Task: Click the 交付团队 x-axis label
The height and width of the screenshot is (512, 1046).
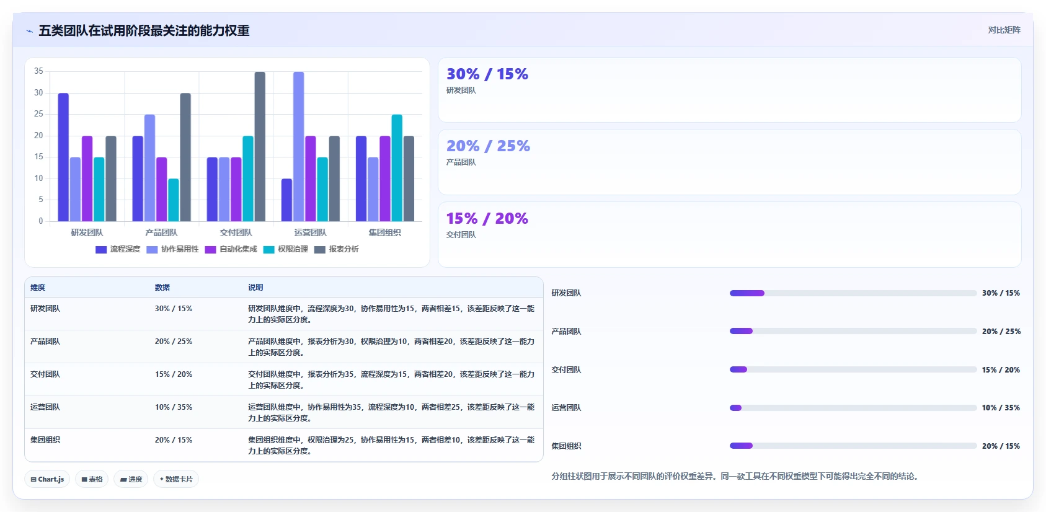Action: coord(236,232)
